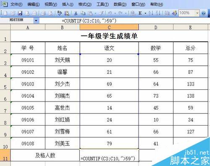Click the Insert Hyperlink globe icon

click(x=133, y=13)
